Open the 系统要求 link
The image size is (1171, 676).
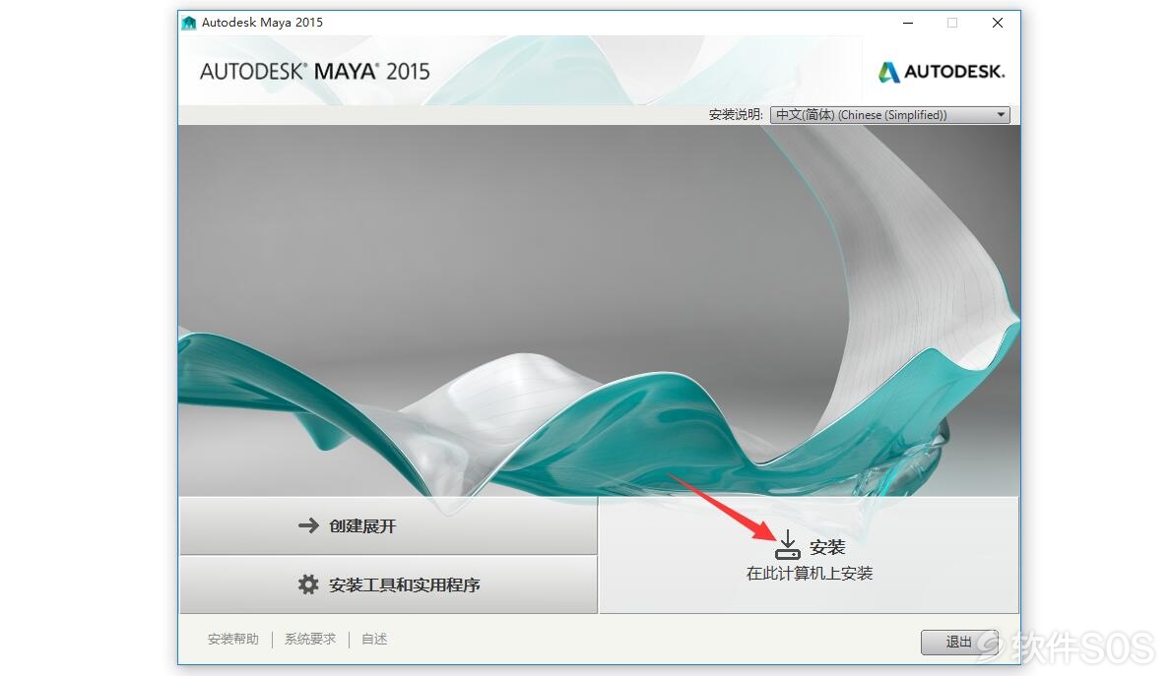(x=310, y=639)
